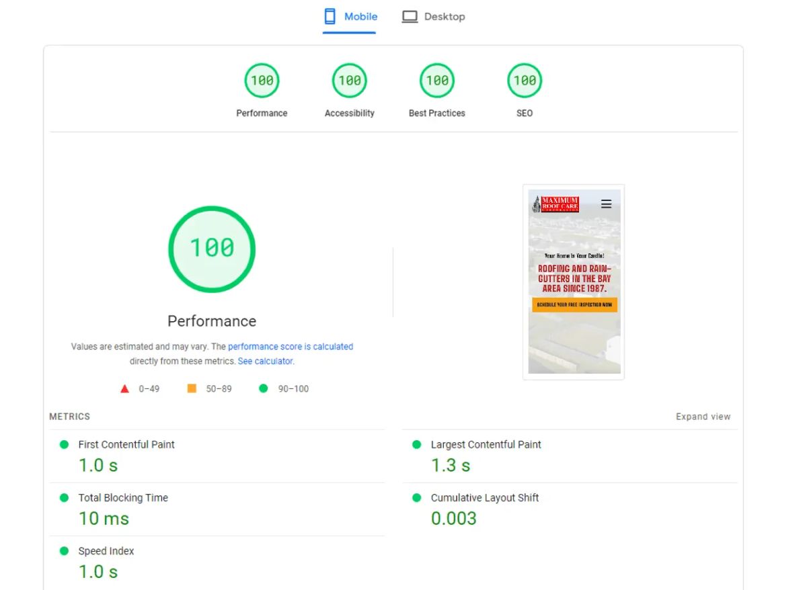Click the green circle 90–100 legend icon
The image size is (807, 590).
(264, 388)
